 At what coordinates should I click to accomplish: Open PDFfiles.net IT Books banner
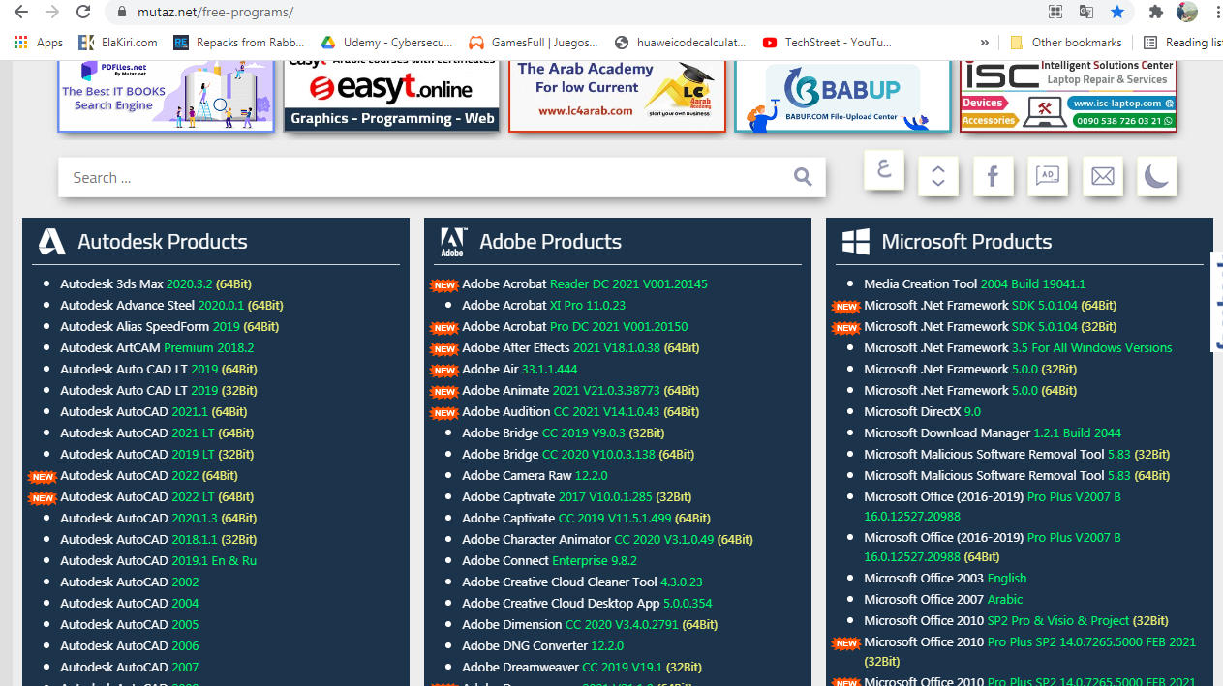click(166, 95)
